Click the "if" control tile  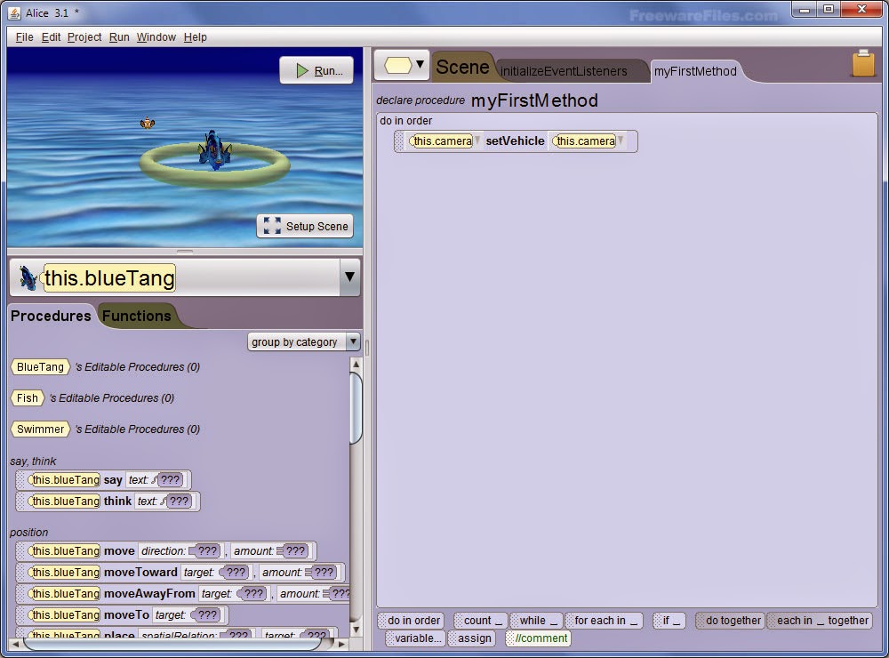click(669, 620)
